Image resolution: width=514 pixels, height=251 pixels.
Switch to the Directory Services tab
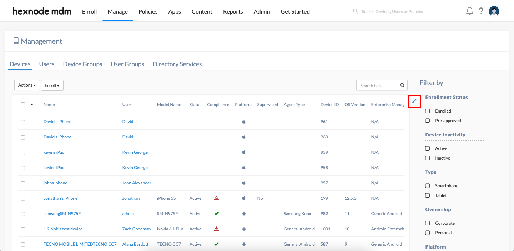tap(177, 64)
